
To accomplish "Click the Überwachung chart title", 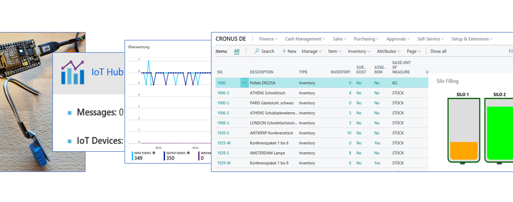I will coord(139,47).
